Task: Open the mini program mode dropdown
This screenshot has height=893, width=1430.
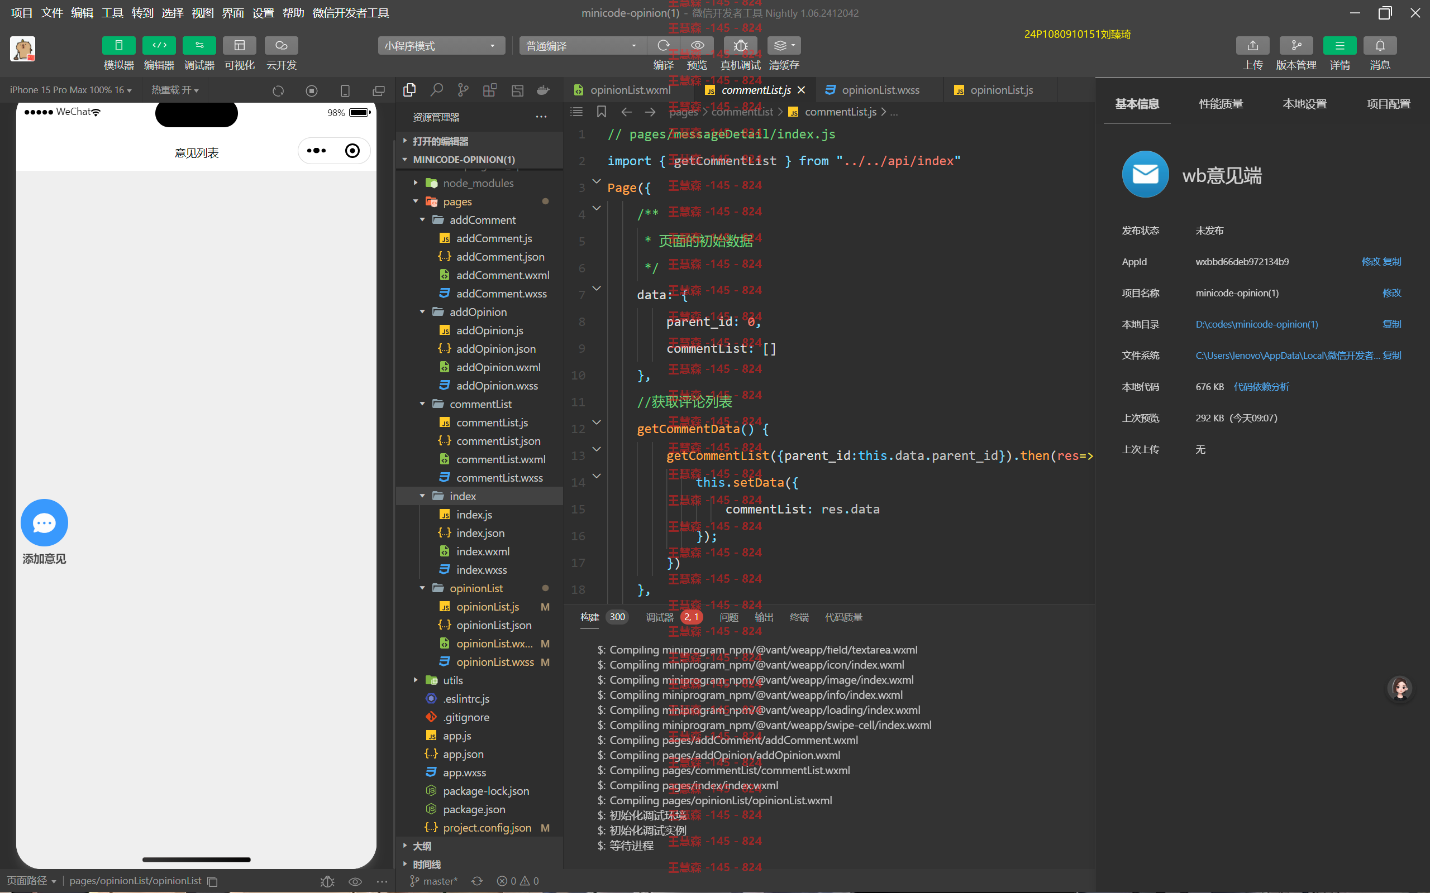Action: 441,45
